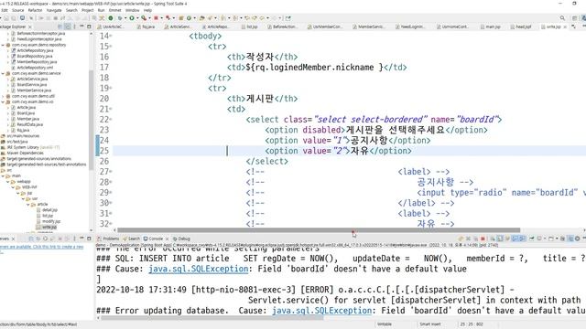
Task: Click the red Stop toolbar button
Action: 156,18
